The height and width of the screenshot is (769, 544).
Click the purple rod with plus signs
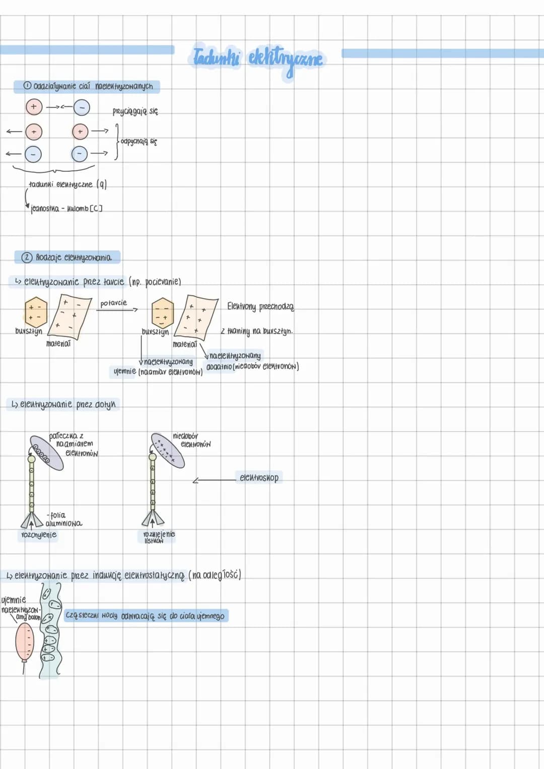pyautogui.click(x=168, y=450)
